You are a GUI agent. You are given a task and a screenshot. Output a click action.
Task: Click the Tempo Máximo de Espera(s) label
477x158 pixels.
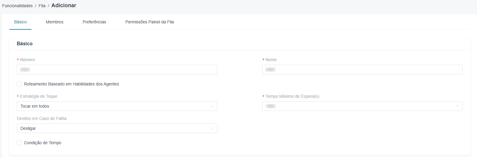pyautogui.click(x=292, y=96)
